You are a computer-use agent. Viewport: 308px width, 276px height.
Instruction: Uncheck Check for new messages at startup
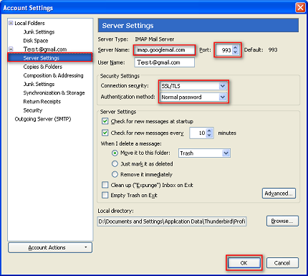click(x=105, y=121)
